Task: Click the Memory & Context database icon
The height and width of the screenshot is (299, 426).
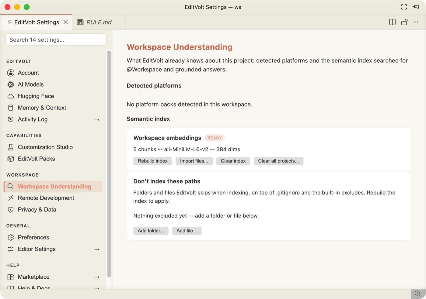Action: [x=11, y=108]
